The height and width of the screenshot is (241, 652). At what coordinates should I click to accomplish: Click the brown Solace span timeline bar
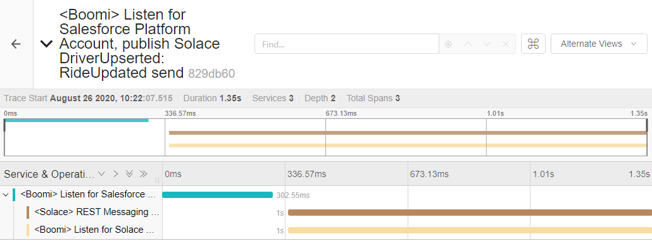coord(470,213)
